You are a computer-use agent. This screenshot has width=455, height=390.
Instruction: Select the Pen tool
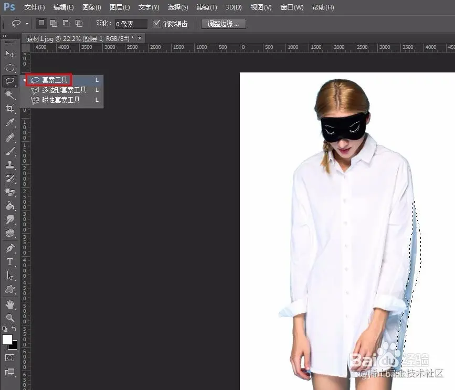10,248
